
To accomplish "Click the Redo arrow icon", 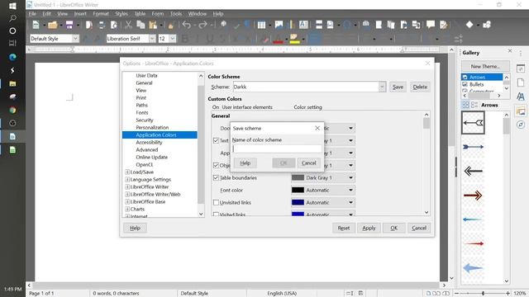I will pos(203,25).
